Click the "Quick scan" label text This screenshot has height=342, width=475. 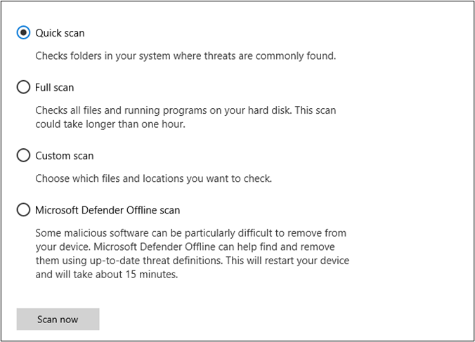click(x=60, y=33)
